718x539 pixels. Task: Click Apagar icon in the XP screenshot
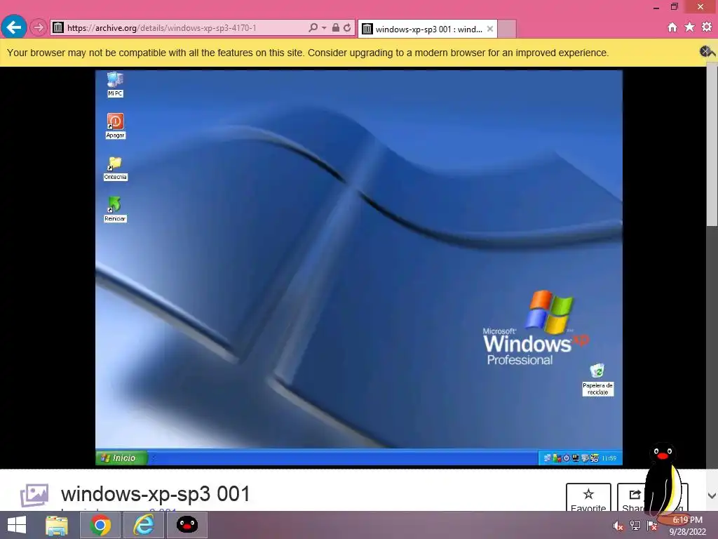click(x=116, y=126)
